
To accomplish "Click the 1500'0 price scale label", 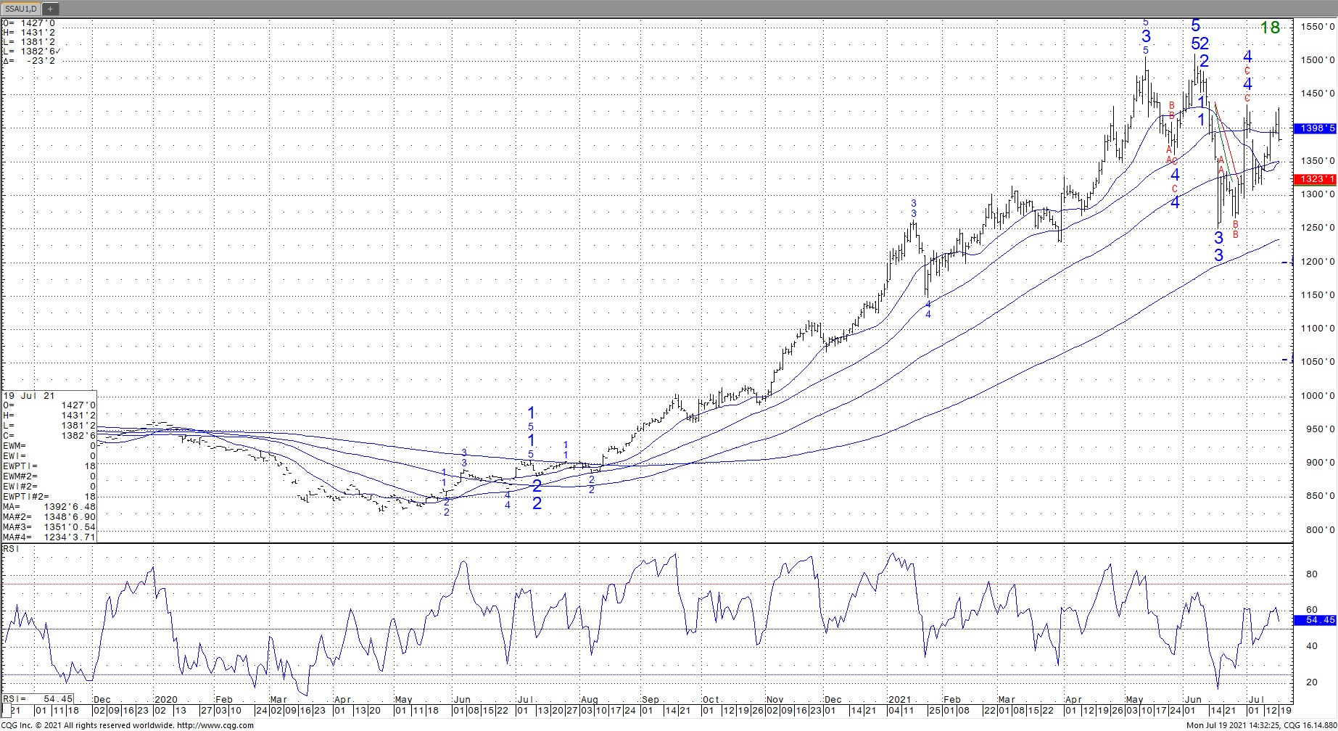I will coord(1319,60).
